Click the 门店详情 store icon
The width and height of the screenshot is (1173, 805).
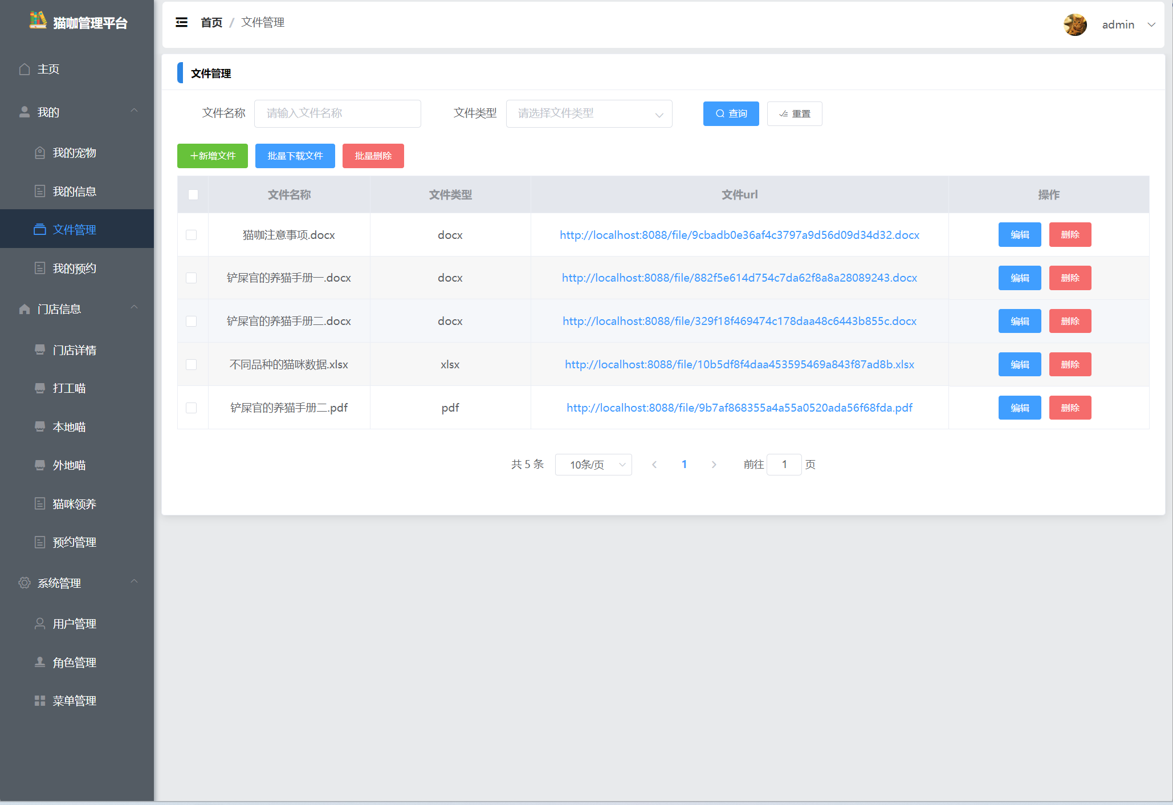click(x=40, y=349)
